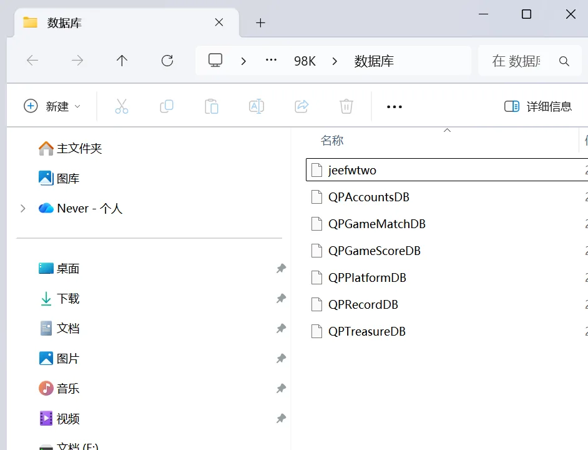Select the QPPlatformDB file
Viewport: 588px width, 450px height.
447,277
